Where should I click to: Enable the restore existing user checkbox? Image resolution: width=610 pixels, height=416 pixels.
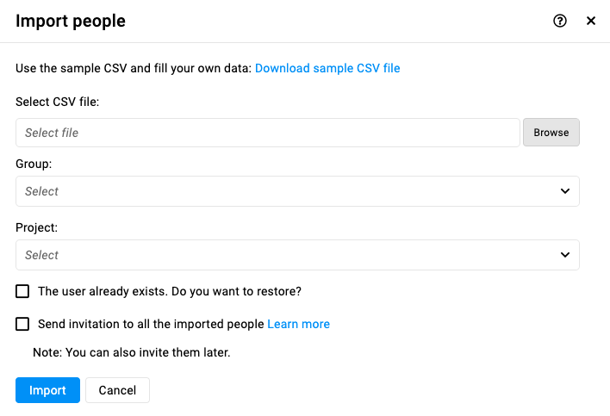pyautogui.click(x=22, y=291)
